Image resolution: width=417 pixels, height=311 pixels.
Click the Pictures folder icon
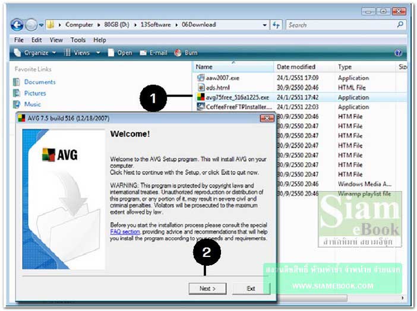[x=17, y=93]
